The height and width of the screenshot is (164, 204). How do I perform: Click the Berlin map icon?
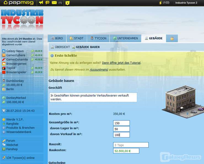pos(4,89)
